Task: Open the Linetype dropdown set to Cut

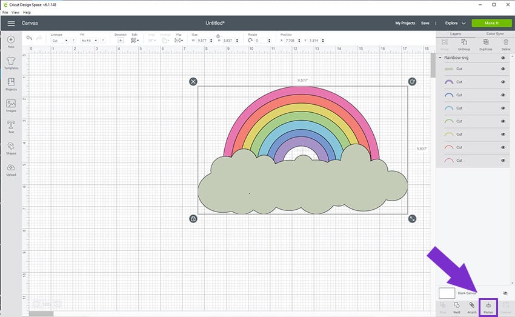Action: pyautogui.click(x=60, y=41)
